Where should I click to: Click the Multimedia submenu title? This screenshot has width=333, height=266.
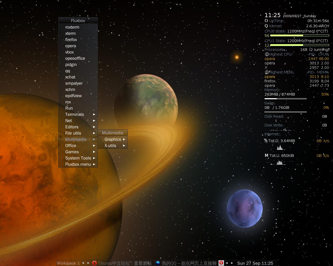click(x=113, y=133)
